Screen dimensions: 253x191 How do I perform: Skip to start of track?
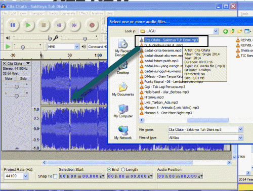coord(59,25)
